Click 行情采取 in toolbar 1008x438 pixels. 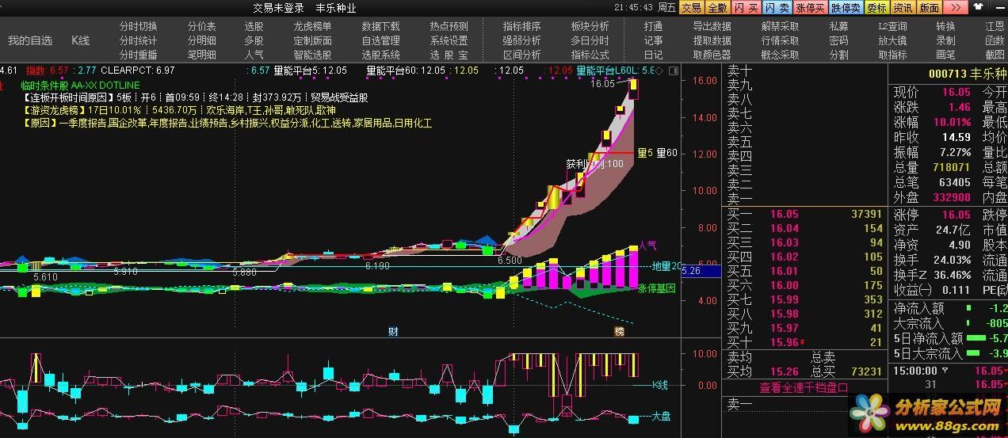[x=780, y=40]
